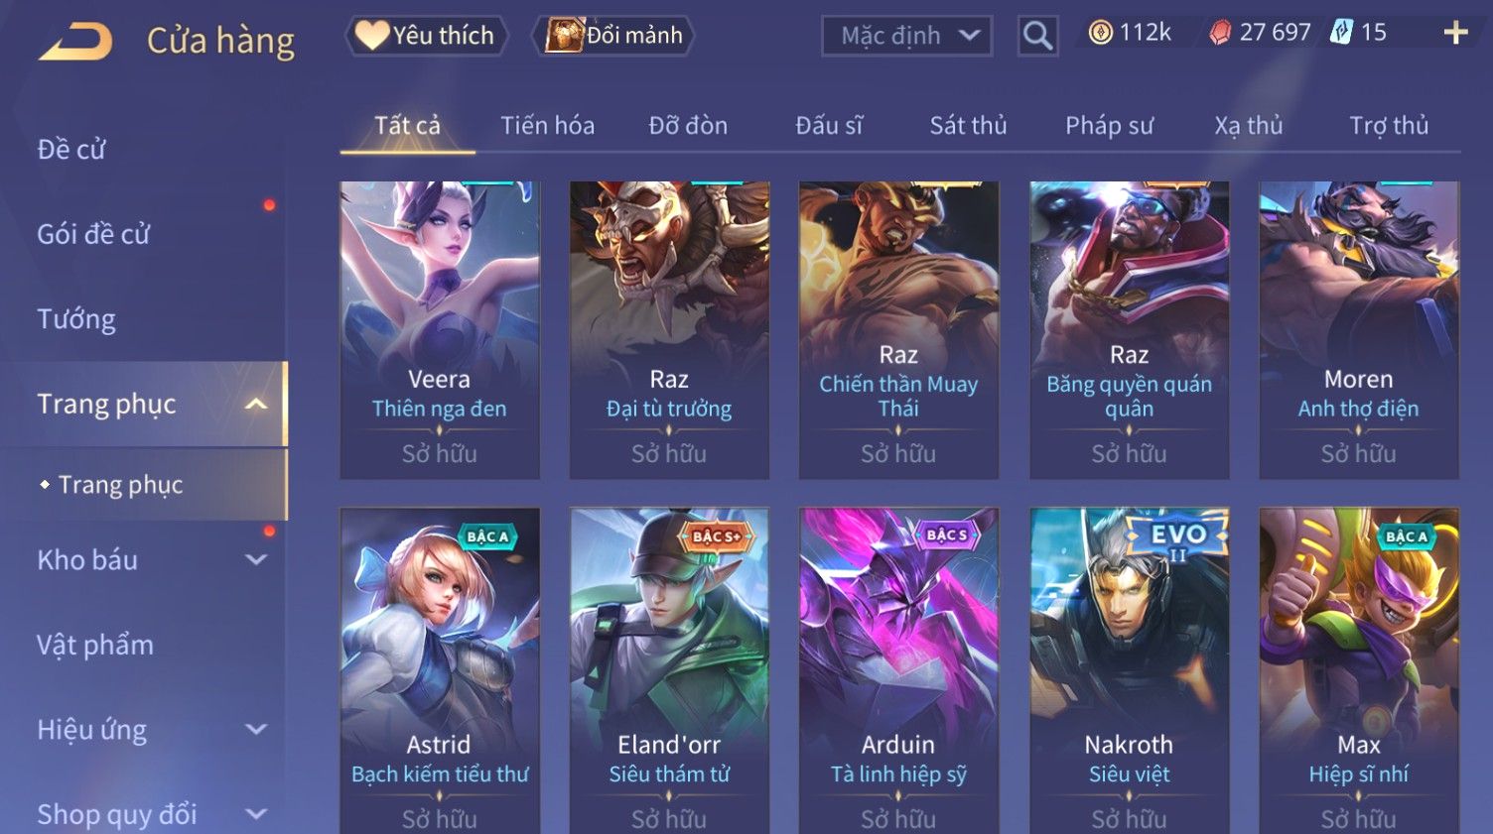Switch to the Tiến hóa tab

tap(547, 126)
